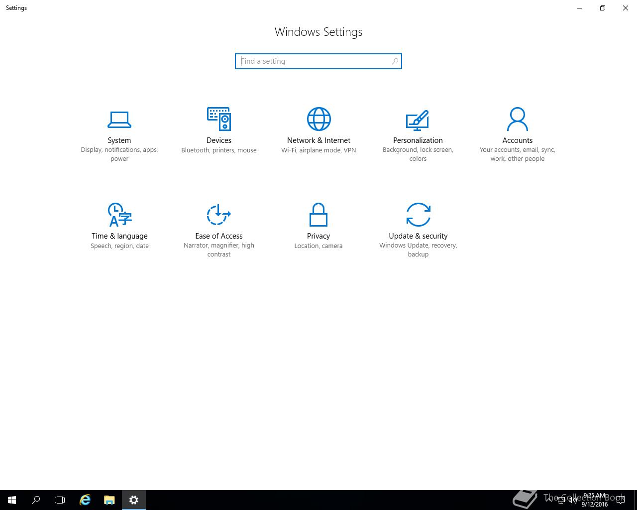Open Personalization settings
The width and height of the screenshot is (637, 510).
[418, 134]
